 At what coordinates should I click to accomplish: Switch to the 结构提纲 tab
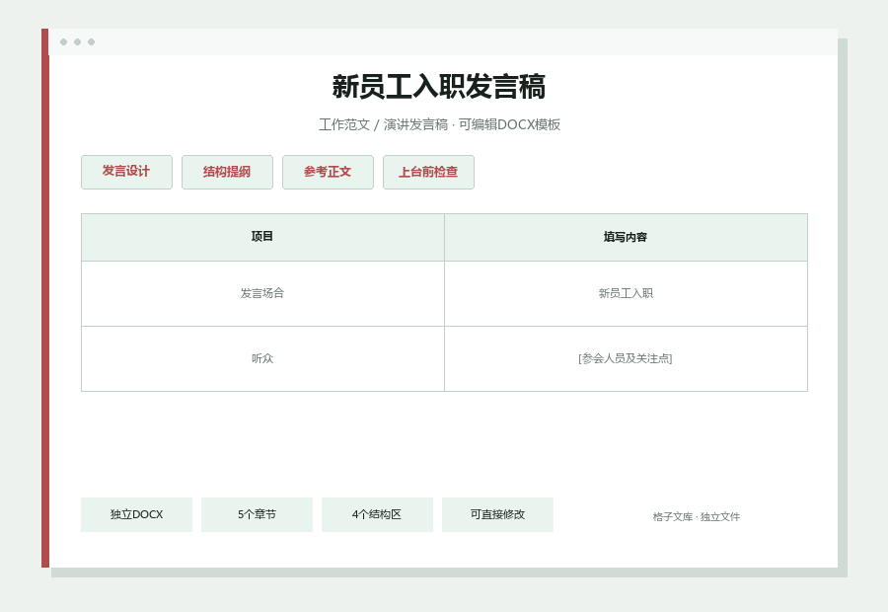coord(227,172)
